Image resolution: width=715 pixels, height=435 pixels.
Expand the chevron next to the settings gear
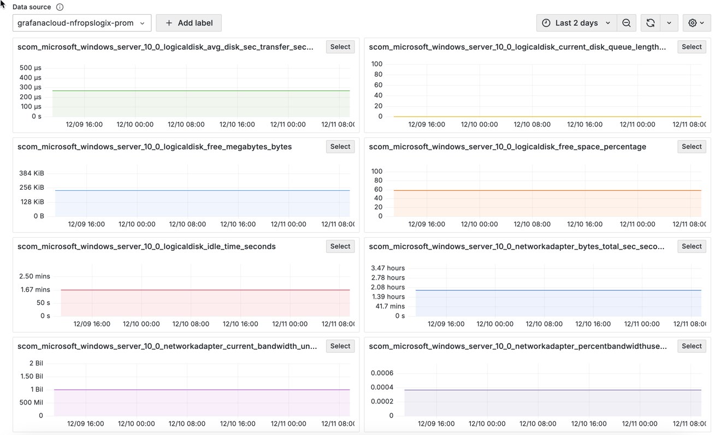click(703, 23)
